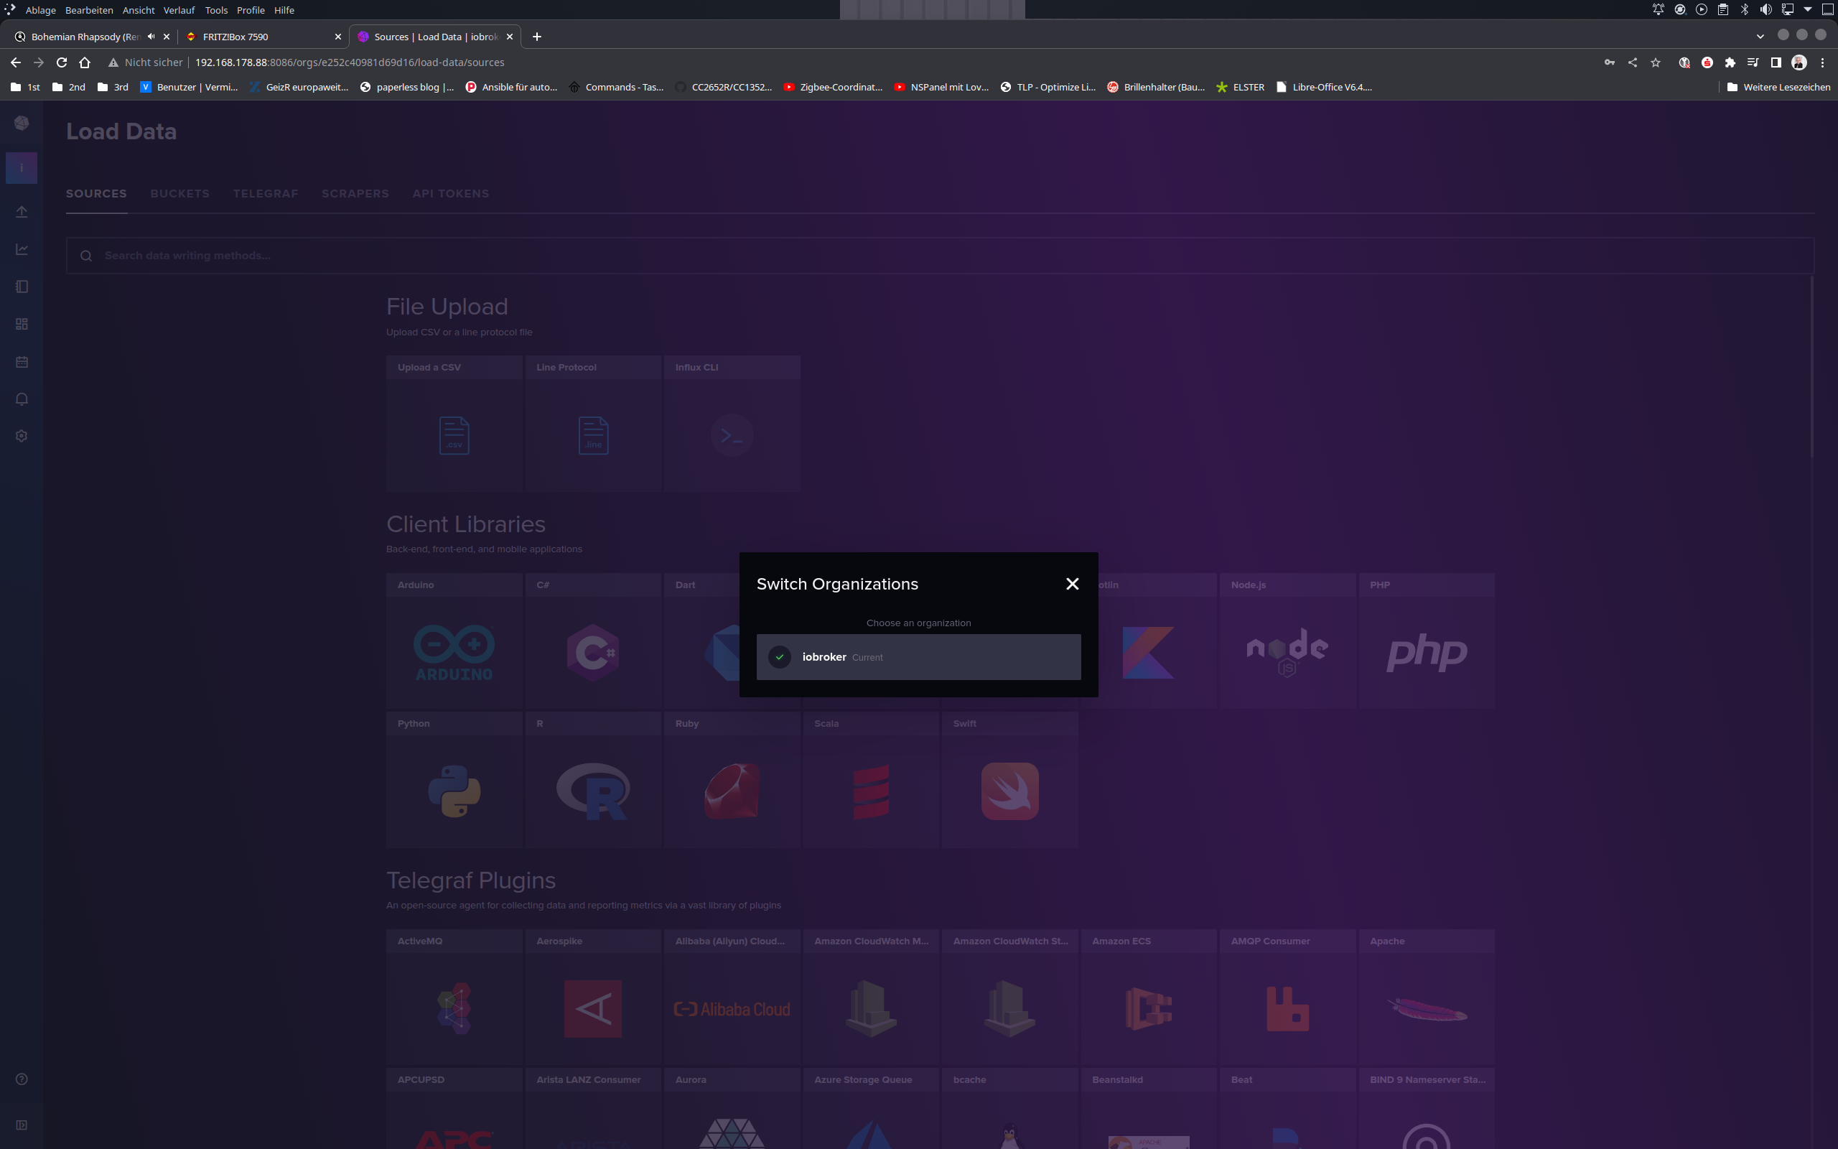Open the PHP client library card

pos(1427,641)
